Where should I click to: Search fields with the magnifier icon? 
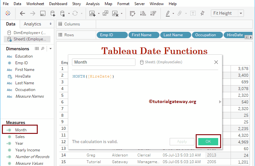click(43, 49)
